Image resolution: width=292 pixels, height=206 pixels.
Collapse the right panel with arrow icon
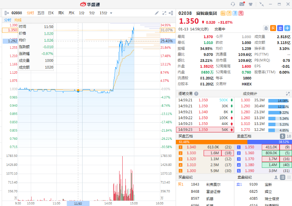(x=171, y=13)
